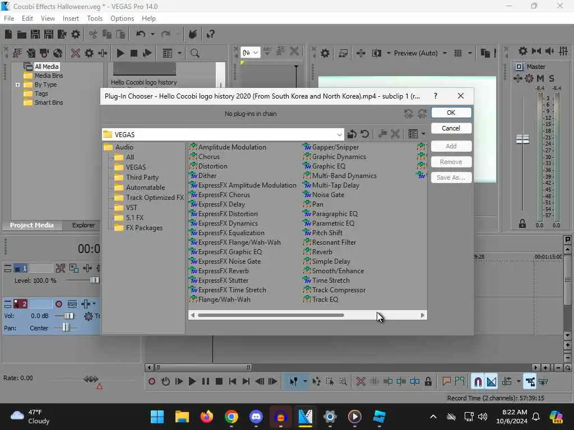This screenshot has width=574, height=430.
Task: Open the Tools menu
Action: pyautogui.click(x=94, y=18)
